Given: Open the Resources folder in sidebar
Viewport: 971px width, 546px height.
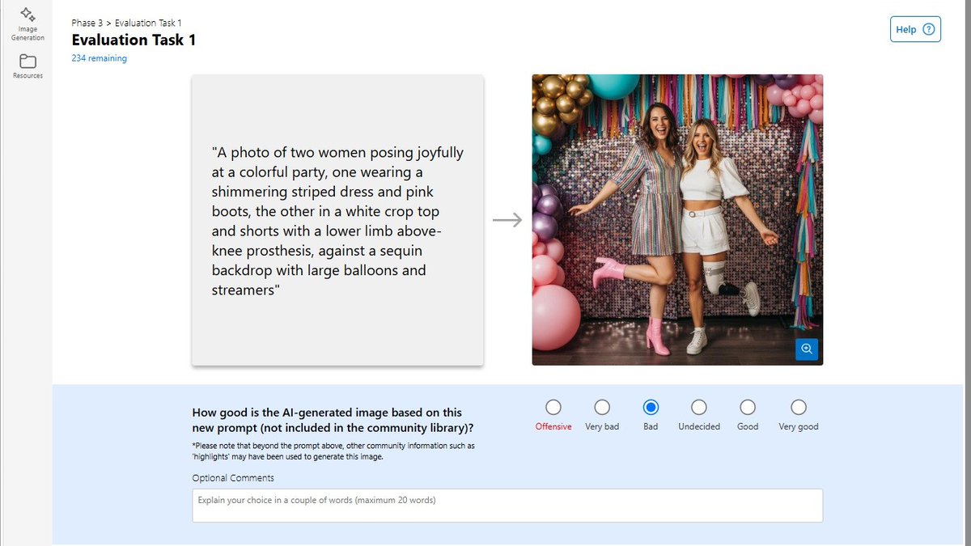Looking at the screenshot, I should [28, 66].
